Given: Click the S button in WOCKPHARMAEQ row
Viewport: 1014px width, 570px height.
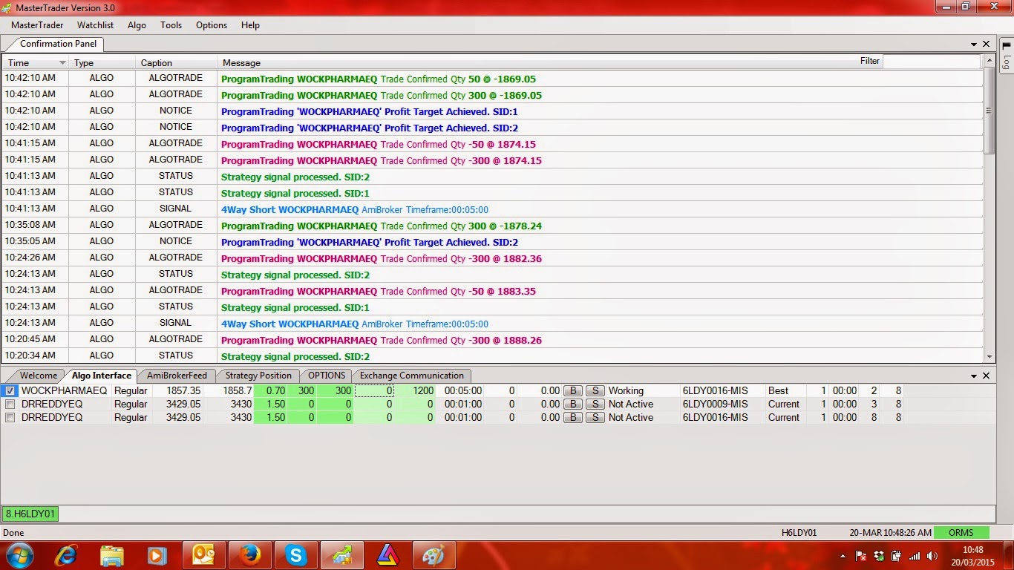Looking at the screenshot, I should pos(595,390).
